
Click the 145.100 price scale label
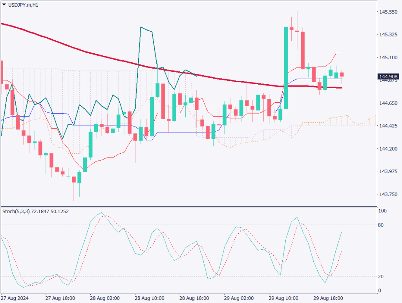388,58
